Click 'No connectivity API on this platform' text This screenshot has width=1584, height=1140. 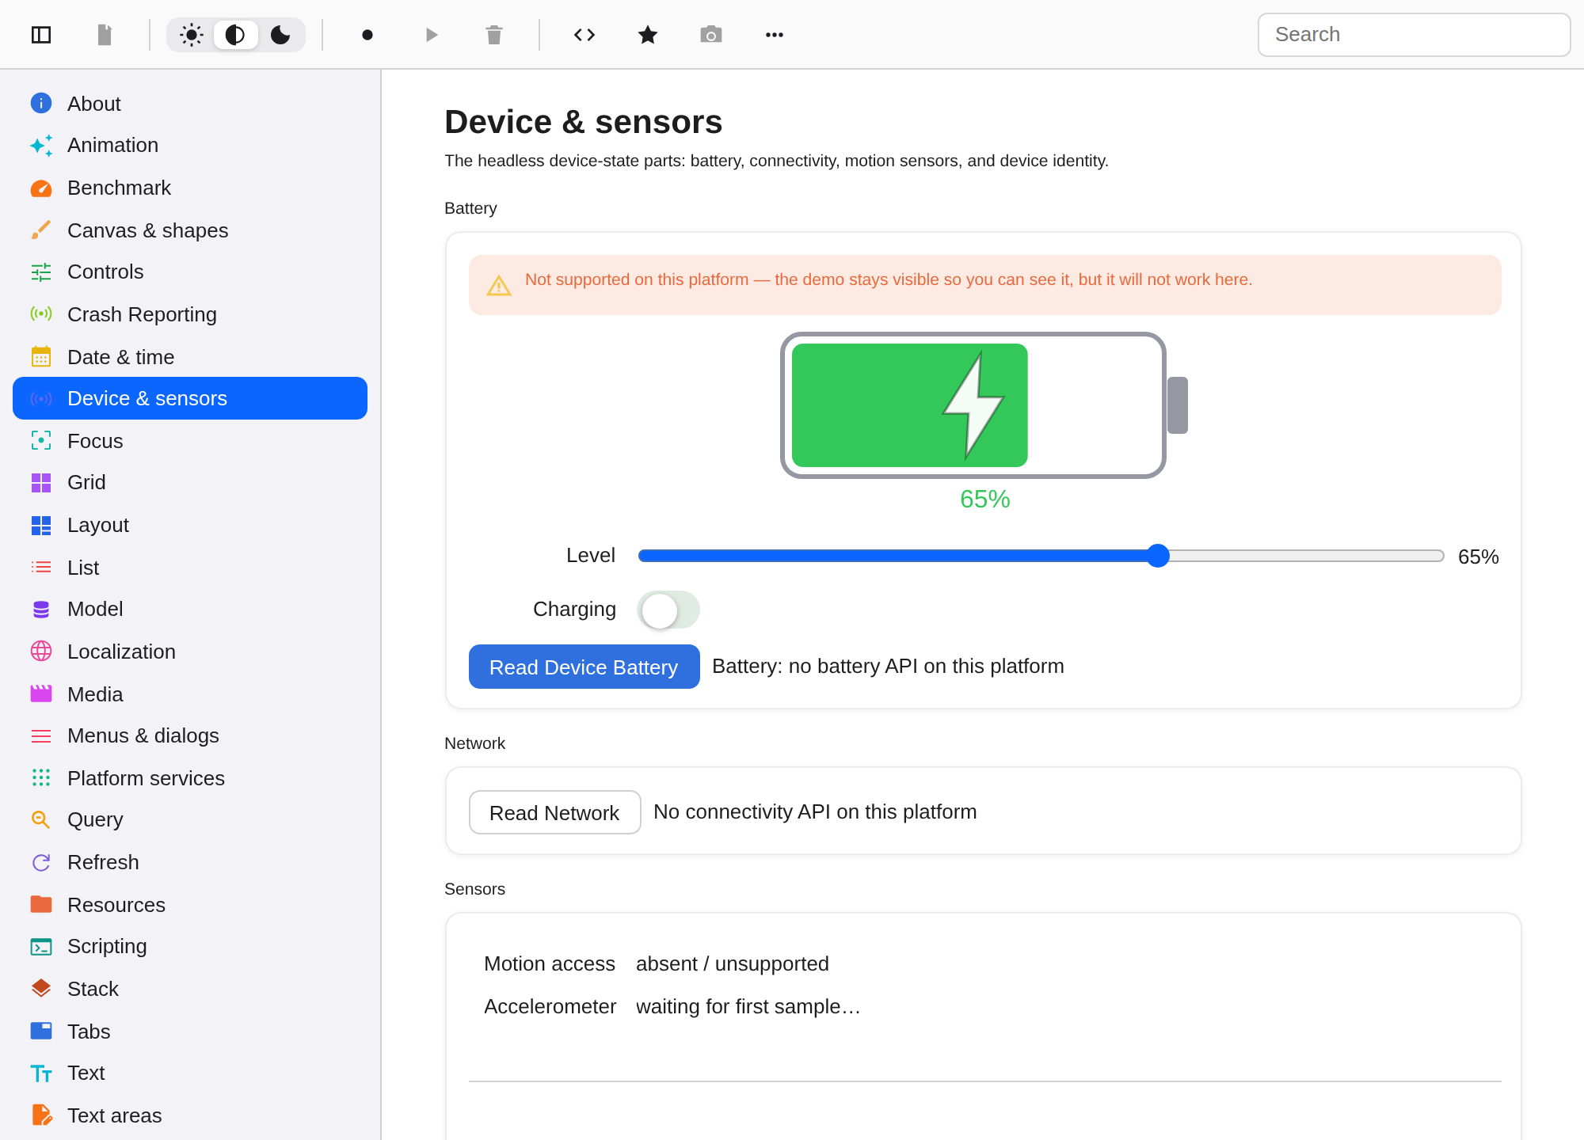[x=815, y=811]
